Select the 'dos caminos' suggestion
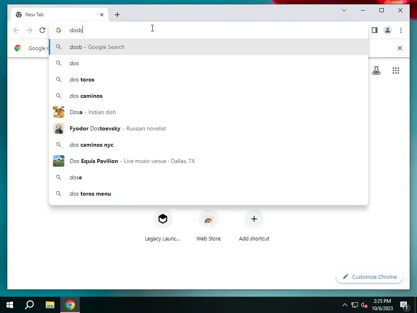This screenshot has width=417, height=313. tap(209, 96)
